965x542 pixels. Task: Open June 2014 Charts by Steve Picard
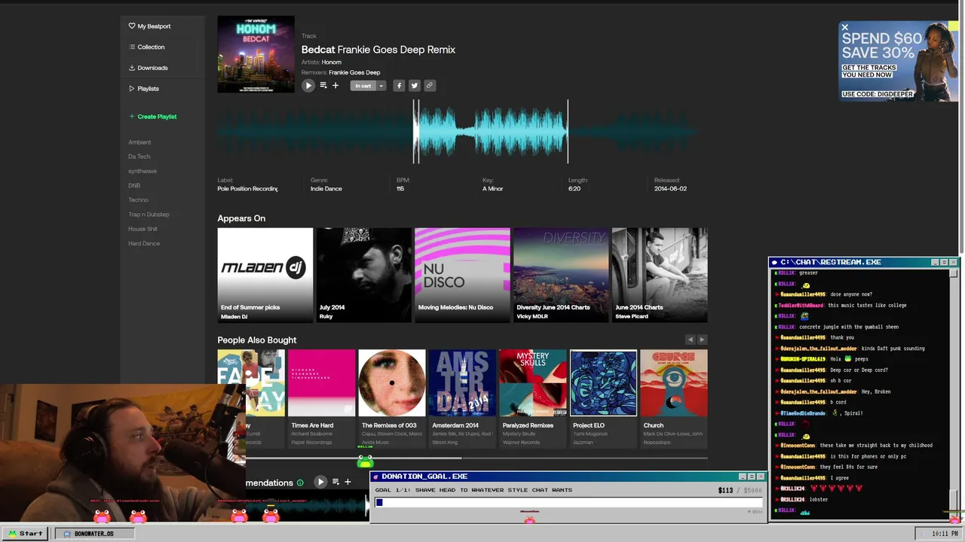pos(660,275)
